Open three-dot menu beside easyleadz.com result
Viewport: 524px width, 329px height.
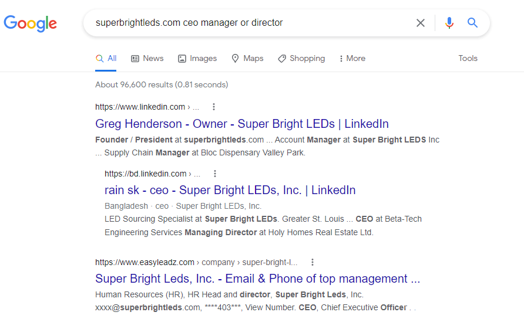[x=313, y=262]
